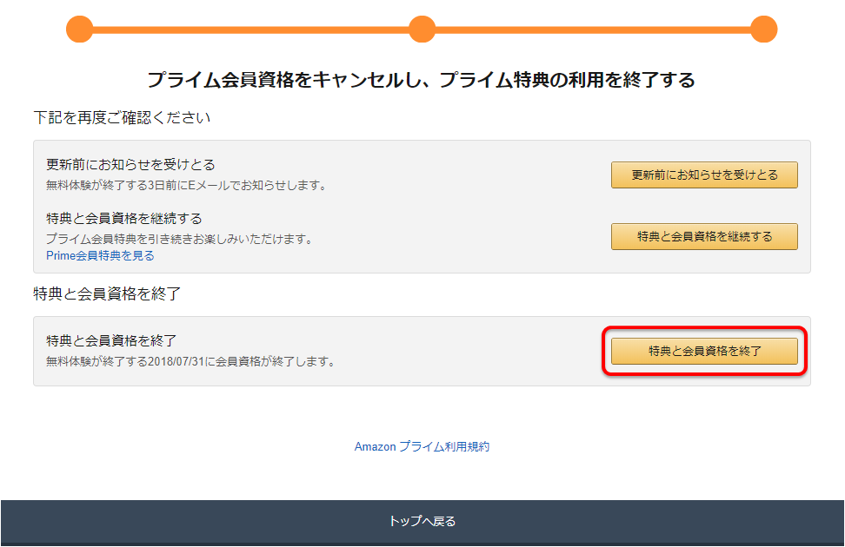
Task: Open the Amazon プライム利用規約 link
Action: click(x=422, y=446)
